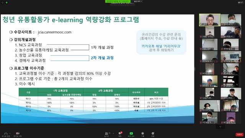The height and width of the screenshot is (138, 245).
Task: Select the highlighted active speaker video thumbnail
Action: [210, 20]
